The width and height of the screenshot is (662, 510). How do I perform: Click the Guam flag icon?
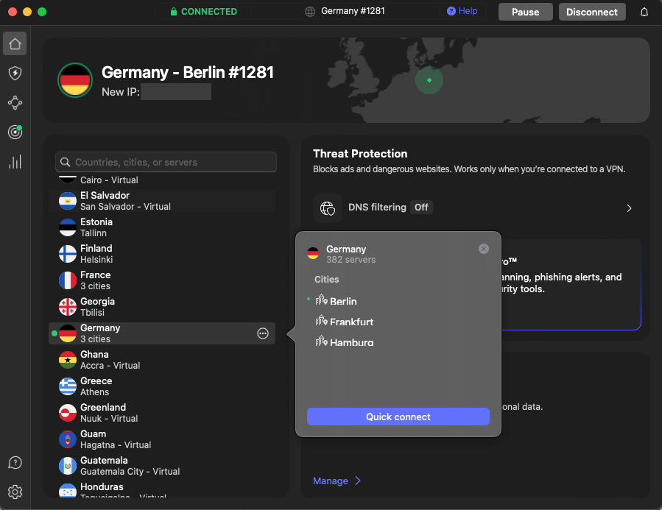68,439
